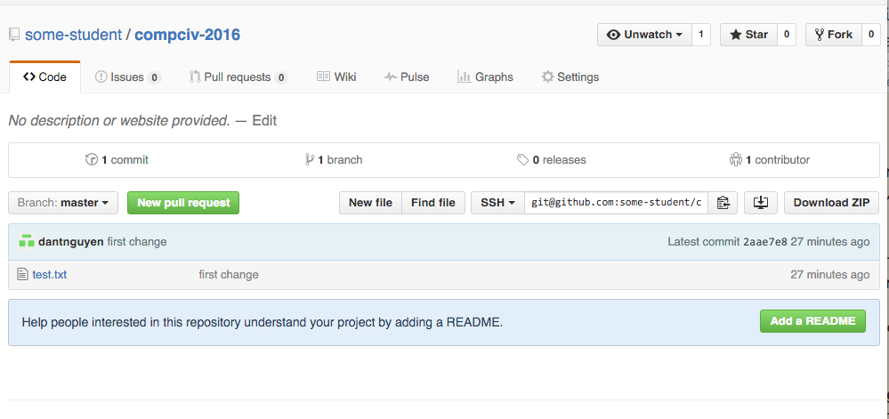
Task: Open the 1 branch link
Action: point(334,160)
